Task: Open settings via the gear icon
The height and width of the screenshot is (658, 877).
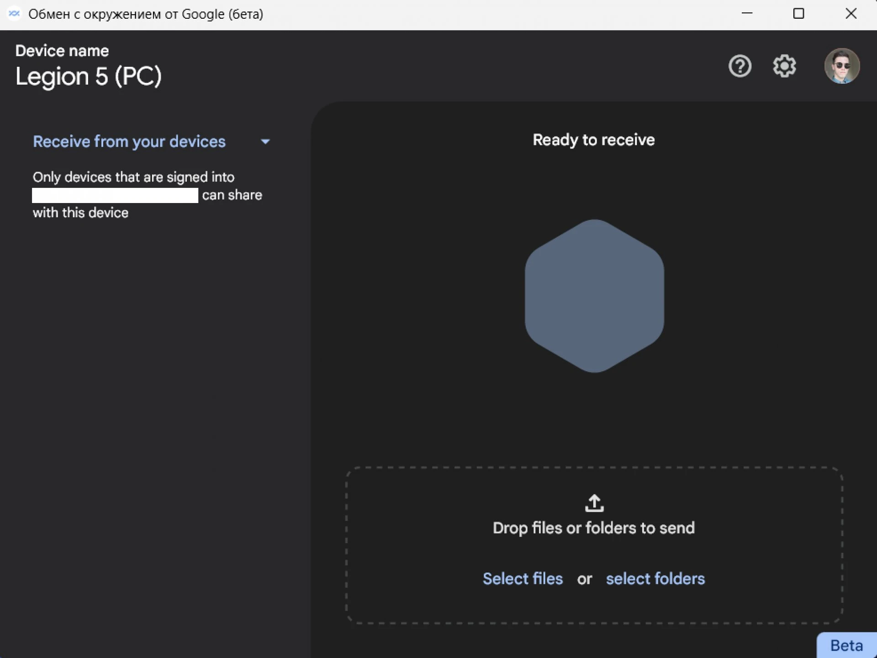Action: click(x=784, y=66)
